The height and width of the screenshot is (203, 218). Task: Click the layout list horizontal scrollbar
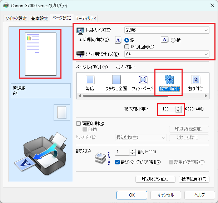point(143,96)
